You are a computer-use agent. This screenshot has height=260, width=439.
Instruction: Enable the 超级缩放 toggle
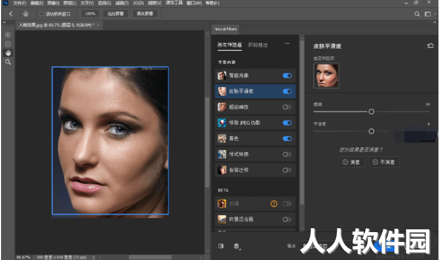coord(287,107)
